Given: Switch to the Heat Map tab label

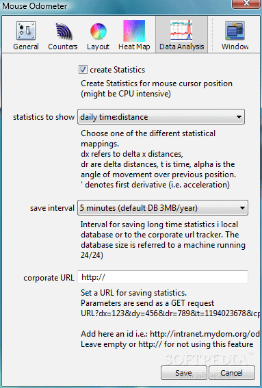Looking at the screenshot, I should 134,47.
